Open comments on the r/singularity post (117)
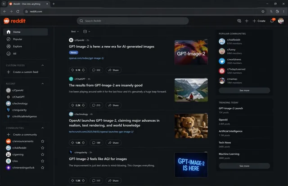Screen dimensions: 288x186 click(96, 181)
